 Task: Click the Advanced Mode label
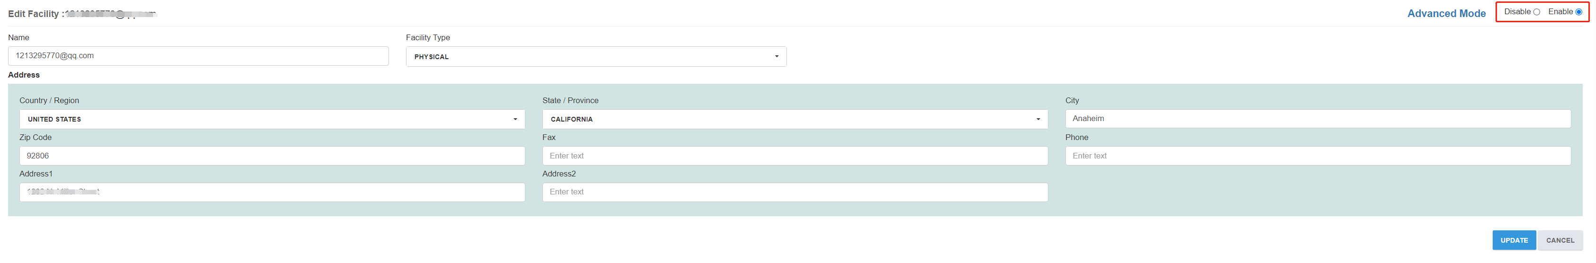tap(1445, 14)
